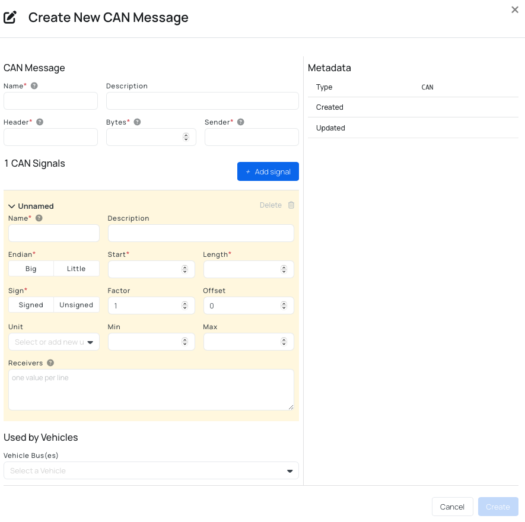The width and height of the screenshot is (525, 522).
Task: Select Big endian for the signal
Action: (x=31, y=268)
